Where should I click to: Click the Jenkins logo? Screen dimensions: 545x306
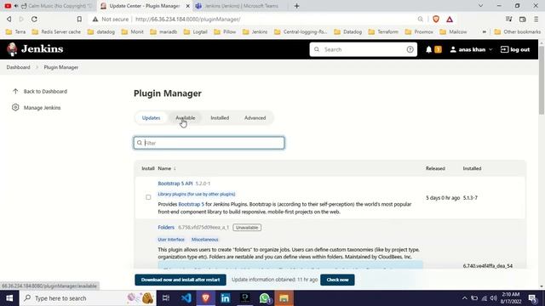pyautogui.click(x=35, y=49)
